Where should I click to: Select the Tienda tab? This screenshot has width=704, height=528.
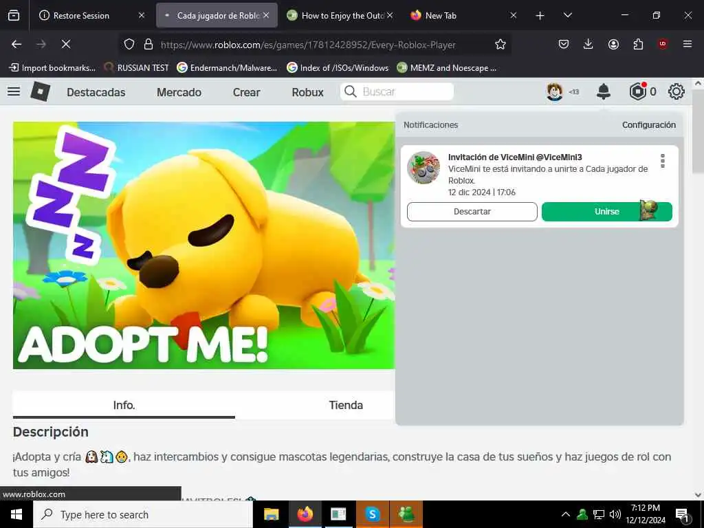pyautogui.click(x=346, y=405)
